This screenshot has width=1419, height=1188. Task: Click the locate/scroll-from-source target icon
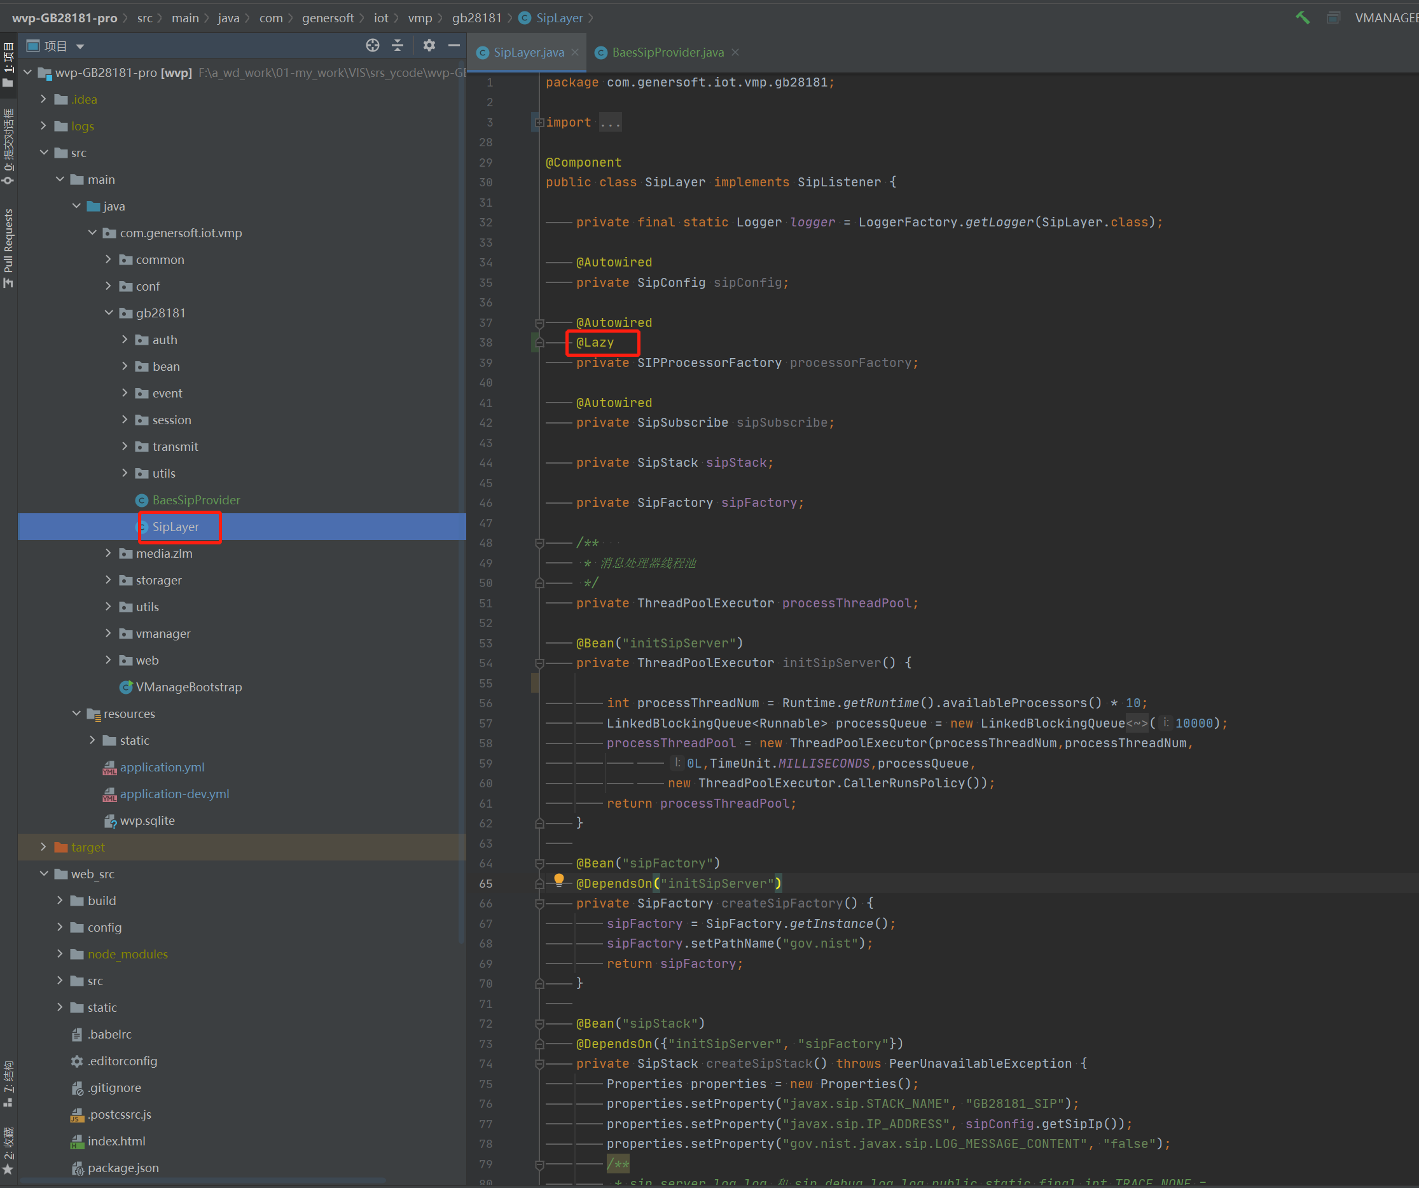372,45
